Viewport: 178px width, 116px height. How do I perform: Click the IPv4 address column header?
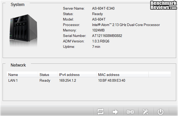click(x=77, y=75)
